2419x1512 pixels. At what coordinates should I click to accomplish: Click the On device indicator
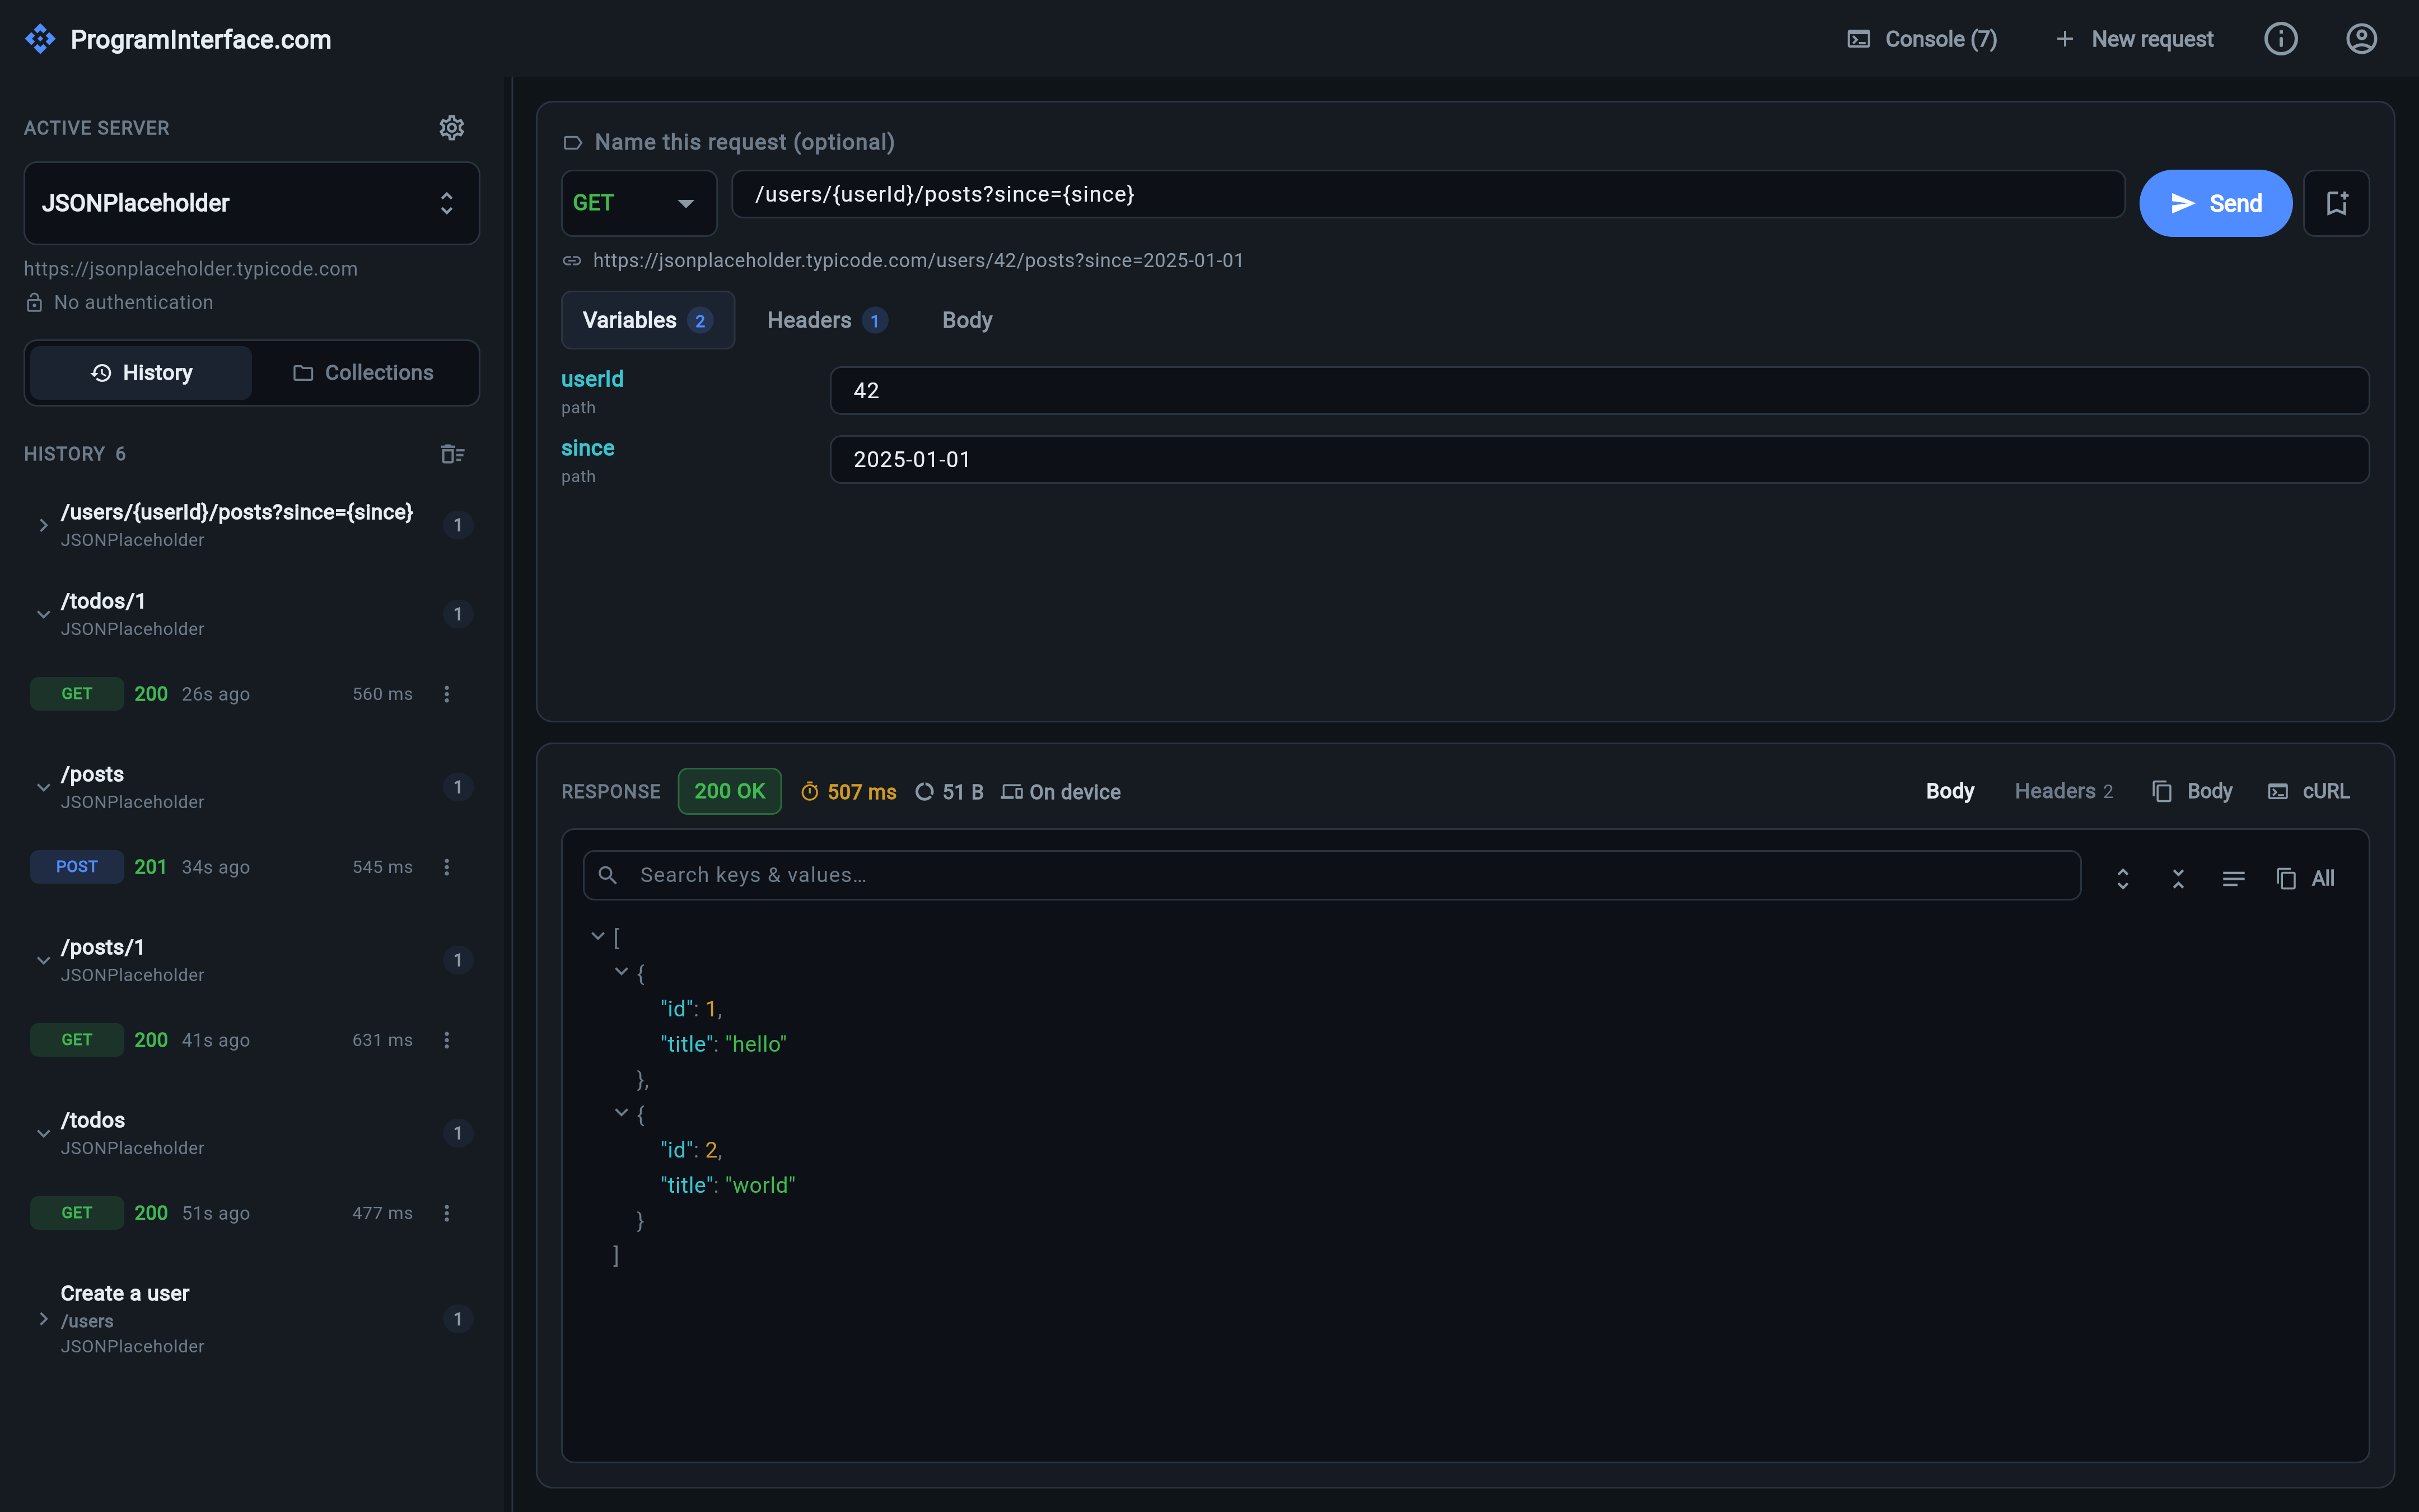click(1061, 792)
